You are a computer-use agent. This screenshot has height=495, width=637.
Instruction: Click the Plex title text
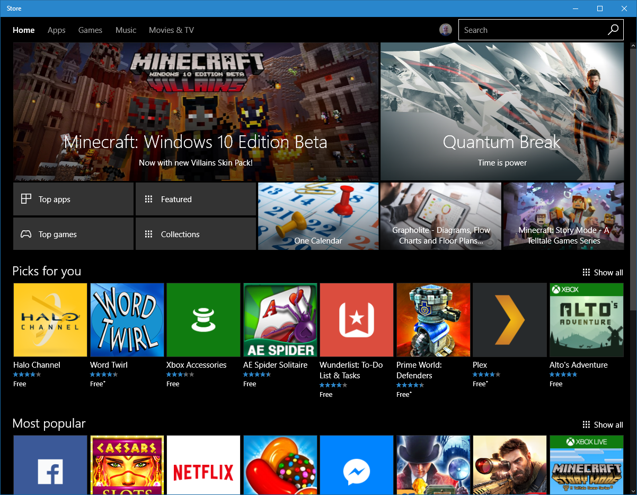pos(480,365)
